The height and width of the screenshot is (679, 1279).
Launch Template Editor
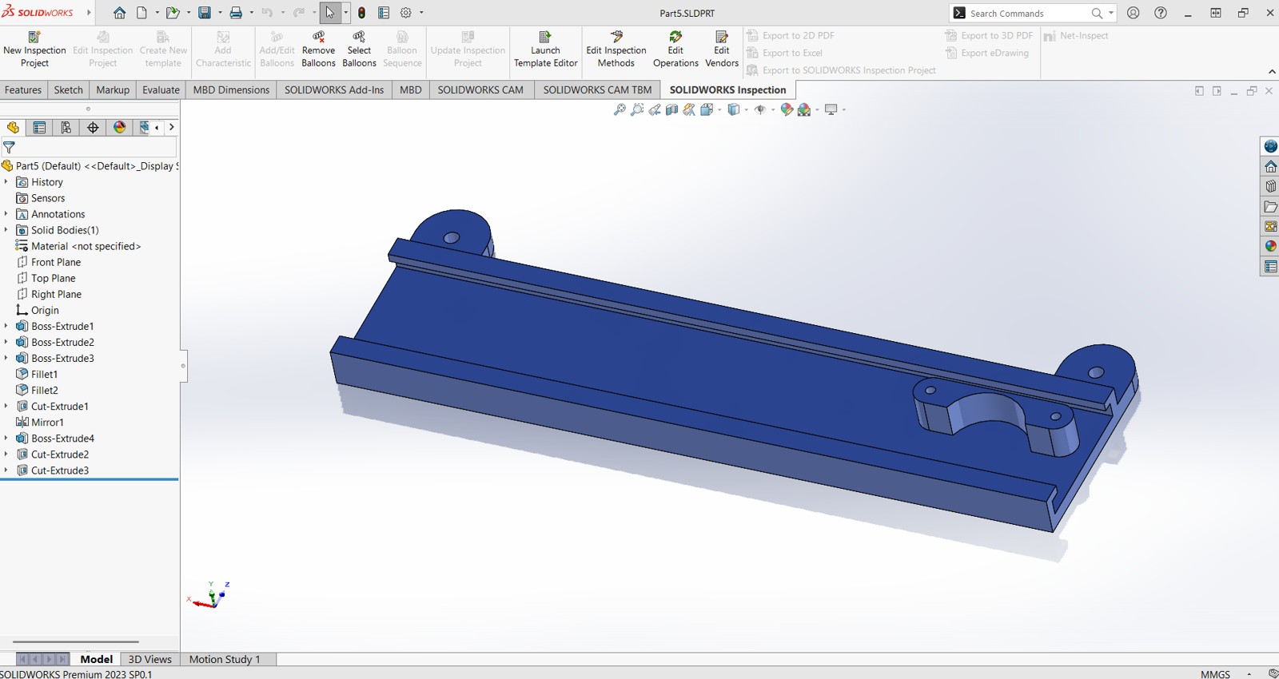point(545,50)
